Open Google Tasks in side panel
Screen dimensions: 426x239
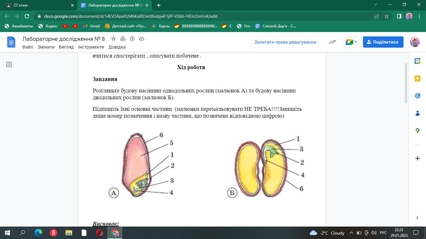point(418,96)
